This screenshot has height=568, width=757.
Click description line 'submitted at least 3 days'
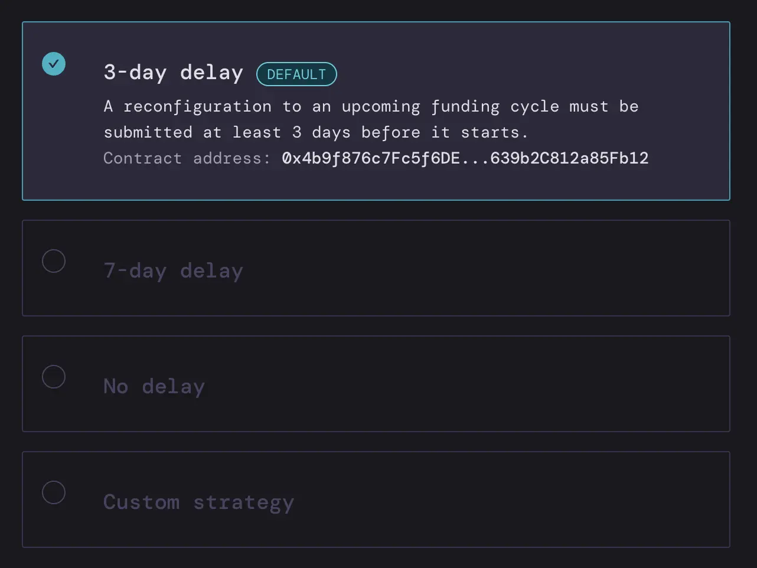click(x=316, y=132)
